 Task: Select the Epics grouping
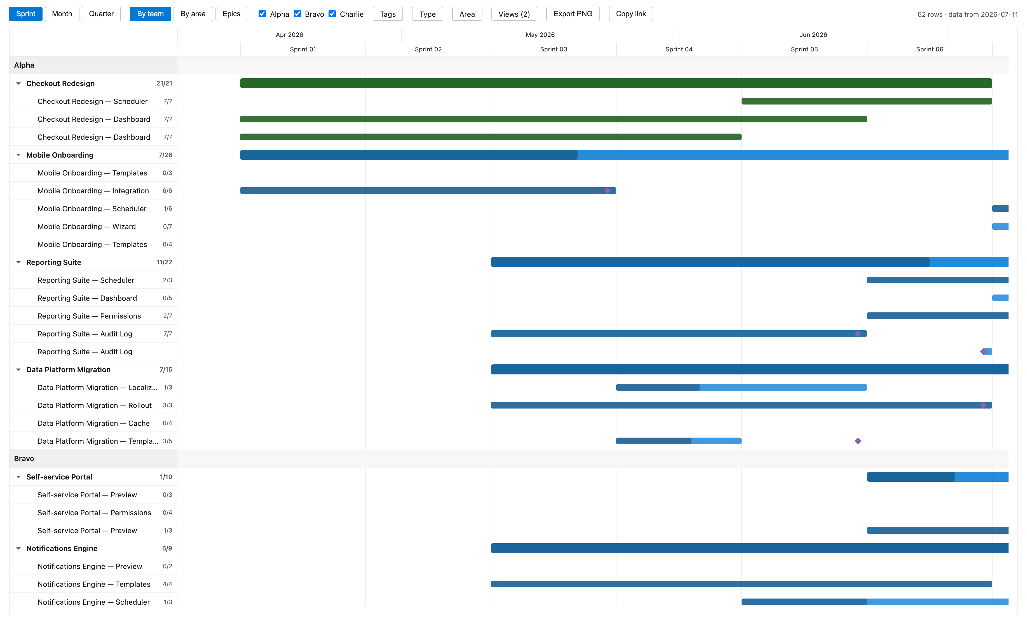click(x=231, y=14)
